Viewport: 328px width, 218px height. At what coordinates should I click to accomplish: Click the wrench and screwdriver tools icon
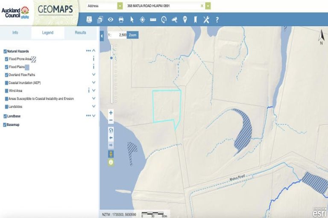click(x=206, y=19)
